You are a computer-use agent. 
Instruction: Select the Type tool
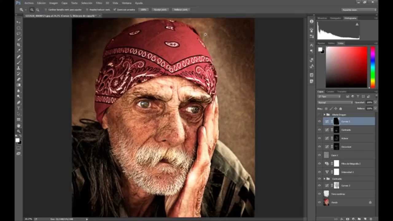point(18,108)
